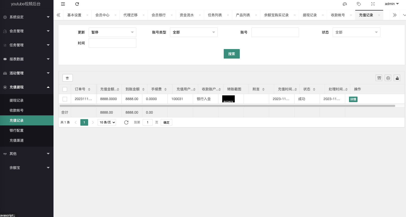Viewport: 406px width, 217px height.
Task: Click the table horizontal scrollbar
Action: pyautogui.click(x=227, y=106)
